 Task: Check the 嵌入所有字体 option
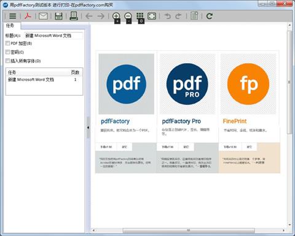click(7, 61)
